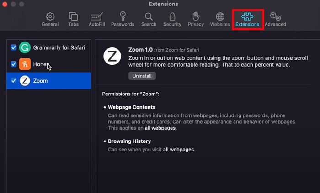Switch to AutoFill preferences
Image resolution: width=320 pixels, height=193 pixels.
click(x=97, y=19)
